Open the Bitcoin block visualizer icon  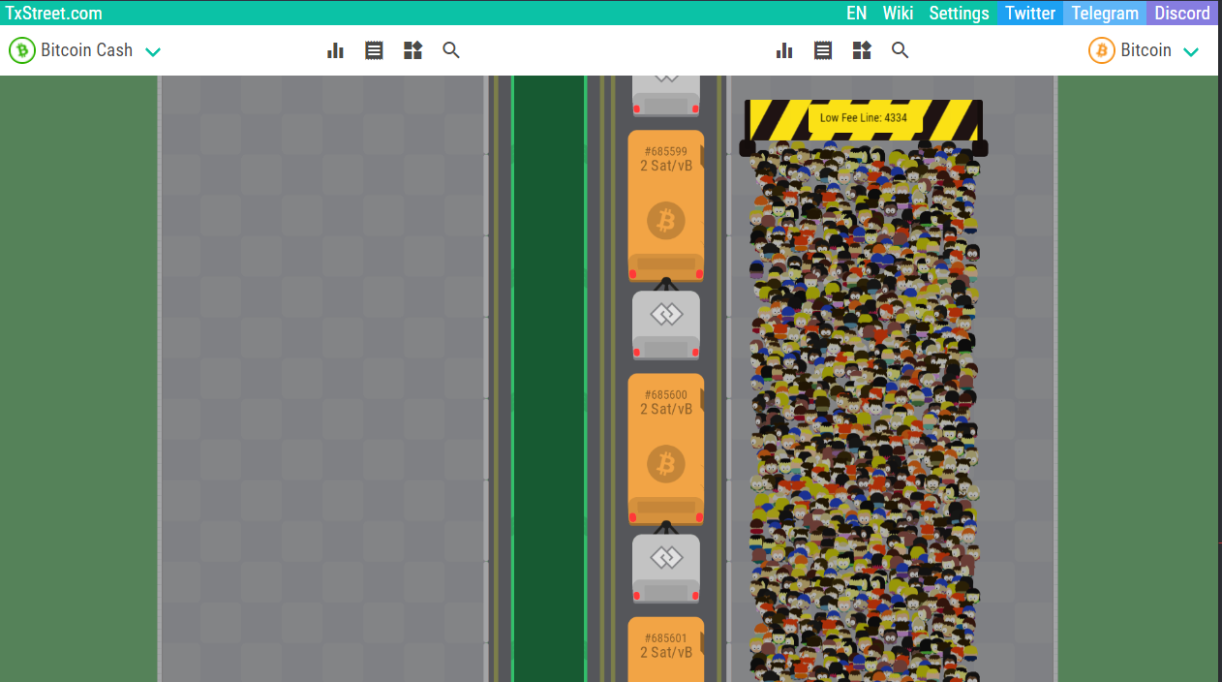pyautogui.click(x=862, y=50)
